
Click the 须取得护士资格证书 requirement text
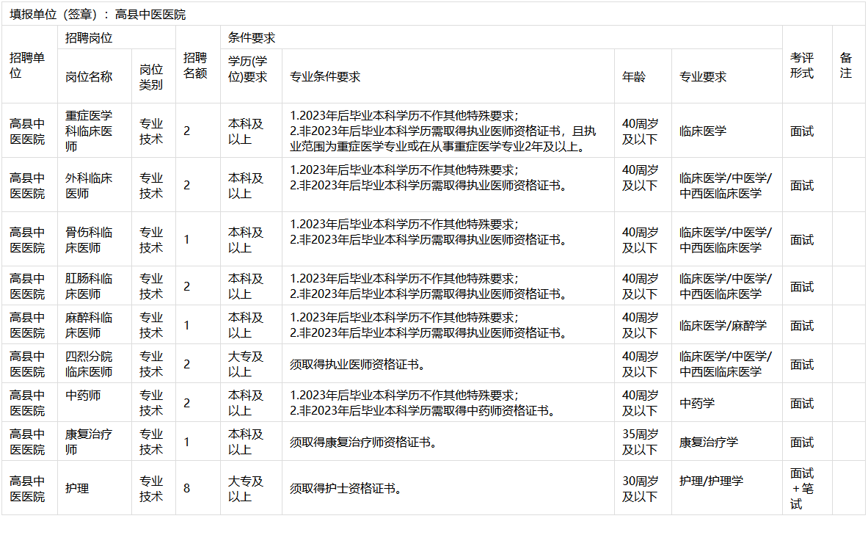346,488
